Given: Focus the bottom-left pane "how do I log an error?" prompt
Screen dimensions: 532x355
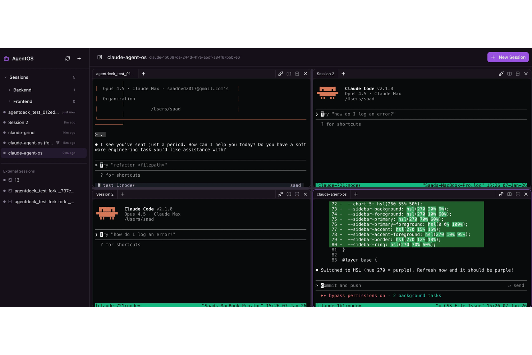Looking at the screenshot, I should click(201, 235).
